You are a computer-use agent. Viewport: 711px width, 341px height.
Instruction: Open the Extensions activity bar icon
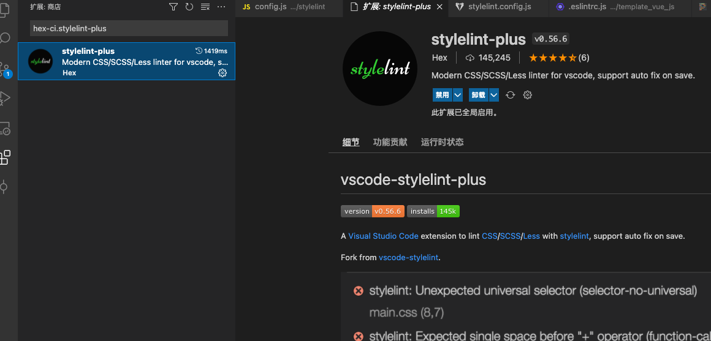click(x=4, y=157)
